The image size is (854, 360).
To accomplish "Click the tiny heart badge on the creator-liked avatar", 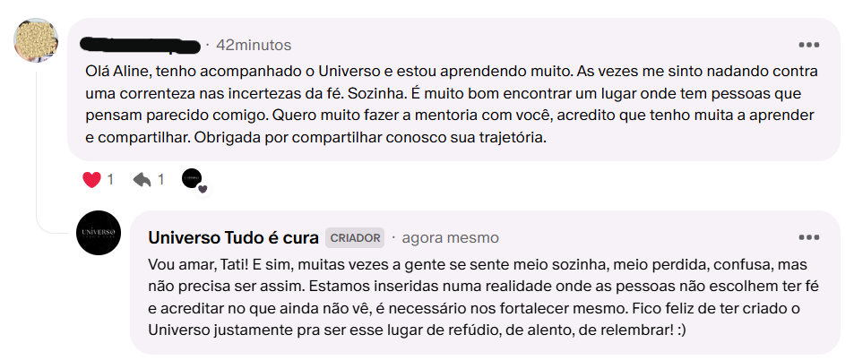I will coord(203,188).
